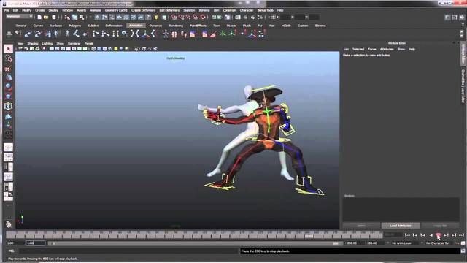The height and width of the screenshot is (263, 467).
Task: Stop playback with red stop button
Action: (438, 235)
